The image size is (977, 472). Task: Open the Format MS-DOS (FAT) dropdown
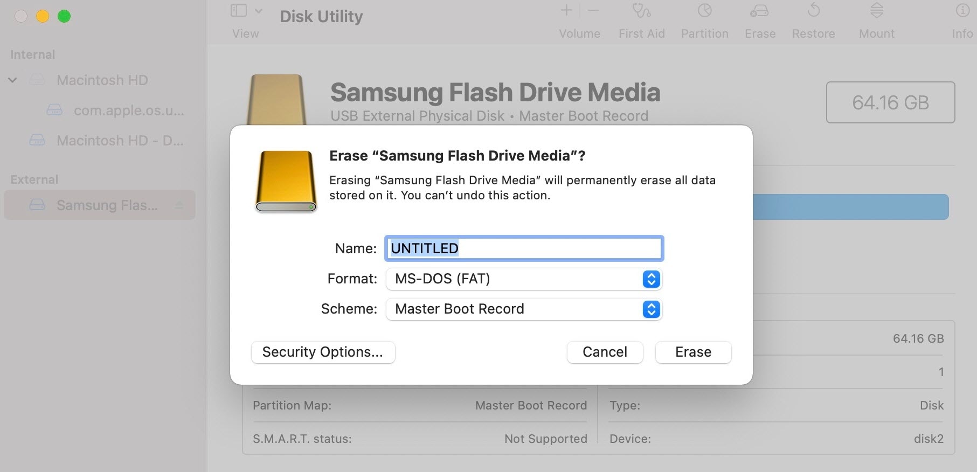(x=524, y=279)
